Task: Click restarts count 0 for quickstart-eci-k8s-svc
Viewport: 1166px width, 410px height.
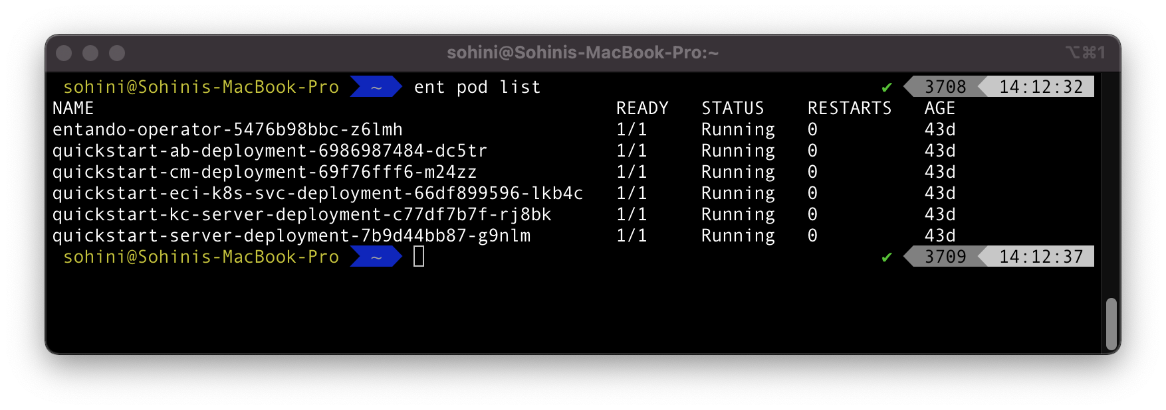Action: coord(812,193)
